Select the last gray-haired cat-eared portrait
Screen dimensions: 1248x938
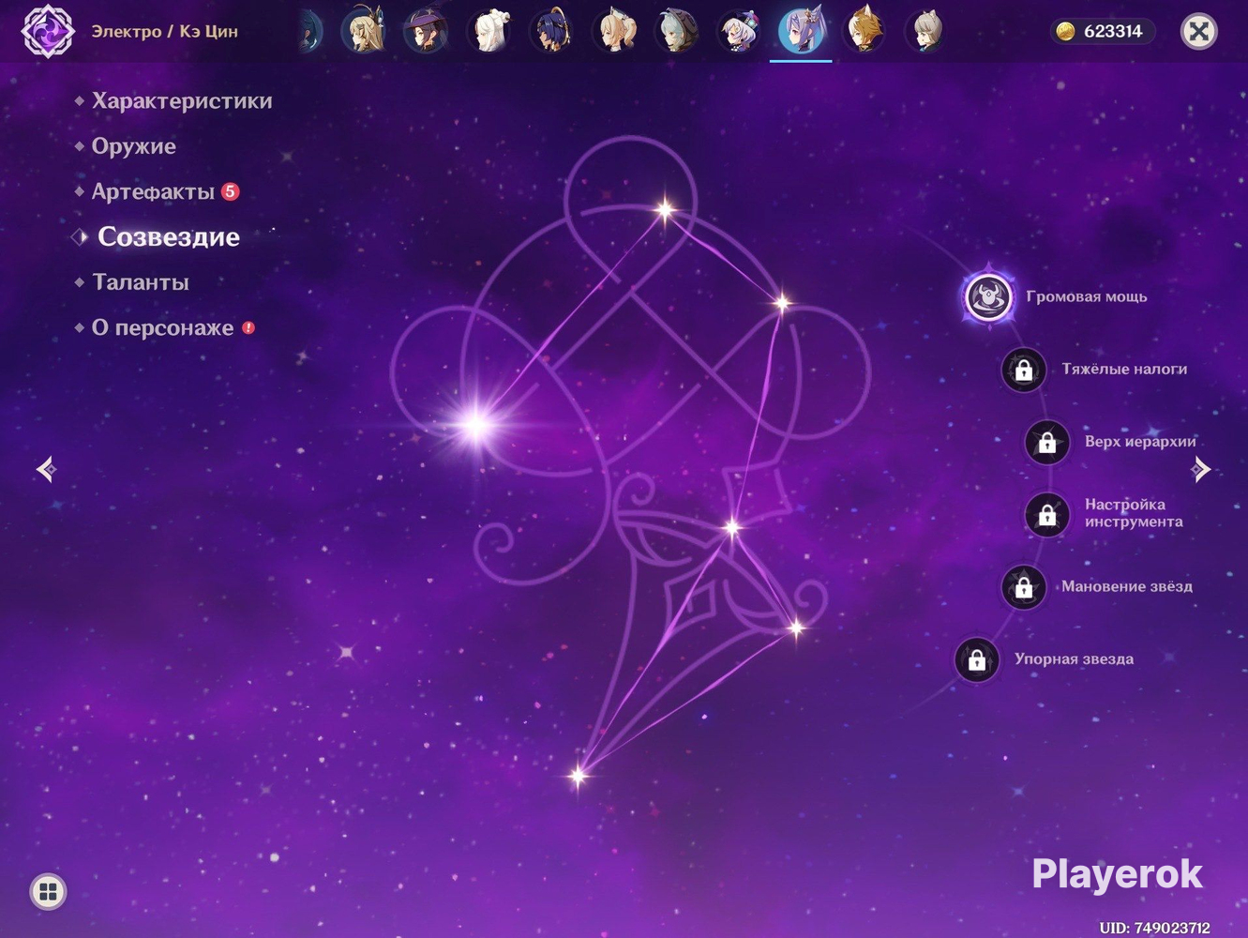pos(925,31)
